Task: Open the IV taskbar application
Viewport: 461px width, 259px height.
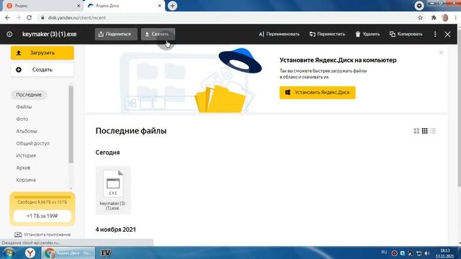Action: coord(106,253)
